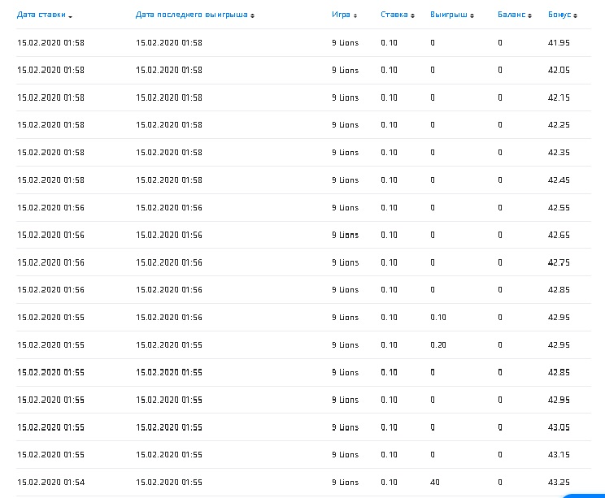This screenshot has width=605, height=498.
Task: Click the Игра column header text
Action: [x=341, y=15]
